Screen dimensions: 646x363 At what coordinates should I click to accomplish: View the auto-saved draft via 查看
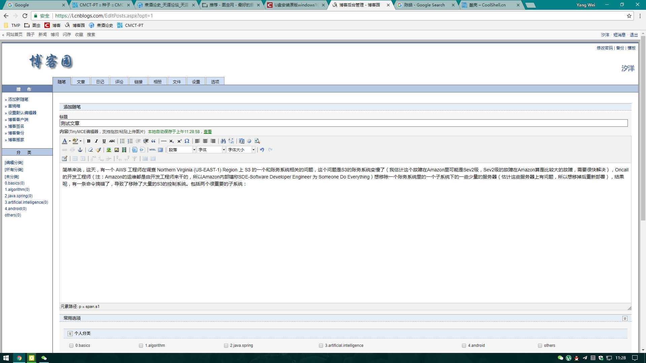click(208, 132)
